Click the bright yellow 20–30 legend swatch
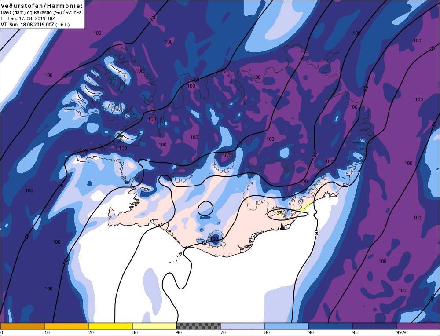Image resolution: width=440 pixels, height=336 pixels. pyautogui.click(x=110, y=326)
